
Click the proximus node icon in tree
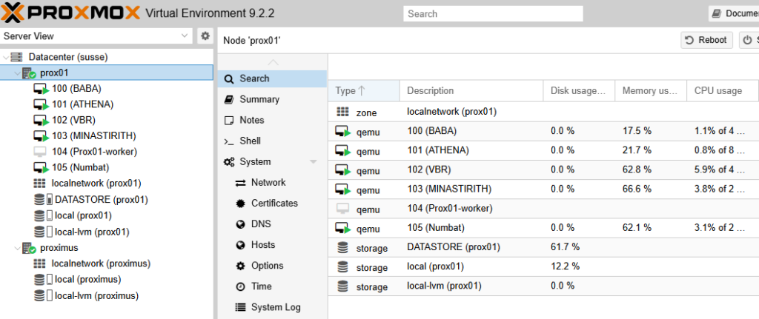(x=29, y=248)
